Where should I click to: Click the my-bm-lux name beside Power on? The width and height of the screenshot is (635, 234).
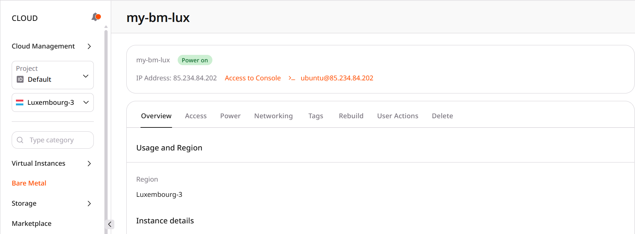(x=153, y=60)
